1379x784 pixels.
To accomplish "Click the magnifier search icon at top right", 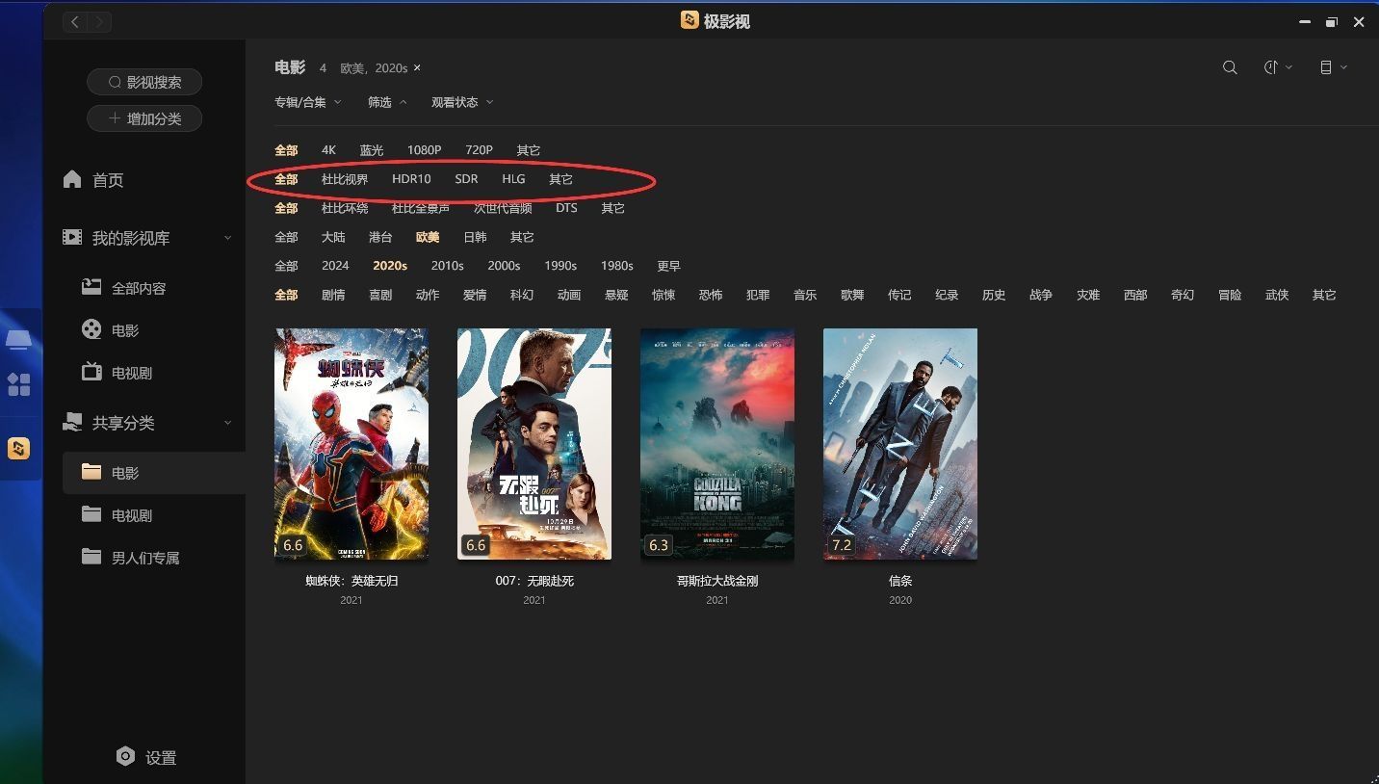I will click(x=1230, y=67).
